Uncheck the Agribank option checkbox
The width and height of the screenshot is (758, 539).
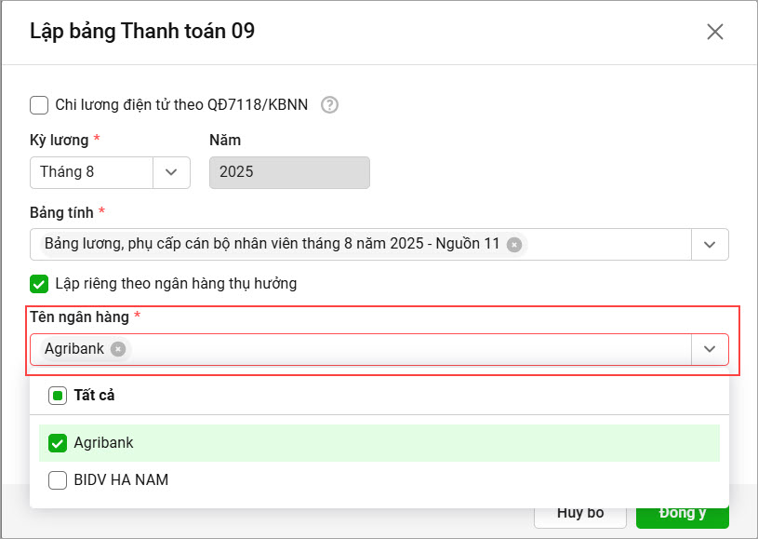click(58, 443)
